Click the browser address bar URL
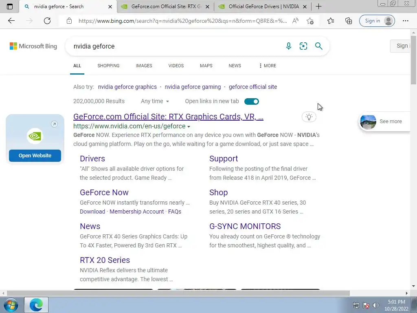 pyautogui.click(x=183, y=21)
